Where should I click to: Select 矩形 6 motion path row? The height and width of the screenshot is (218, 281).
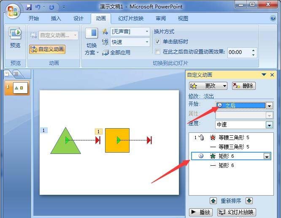click(x=231, y=165)
